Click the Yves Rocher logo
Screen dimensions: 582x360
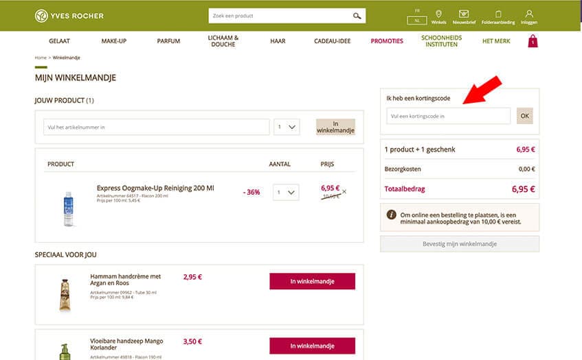[x=69, y=15]
